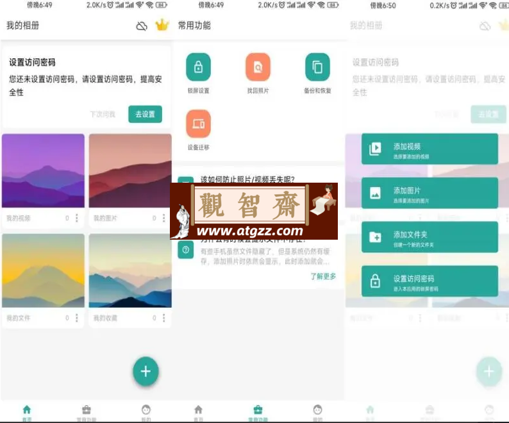Open FAQ 该如何防止照片/视频丢失呢?

(247, 179)
